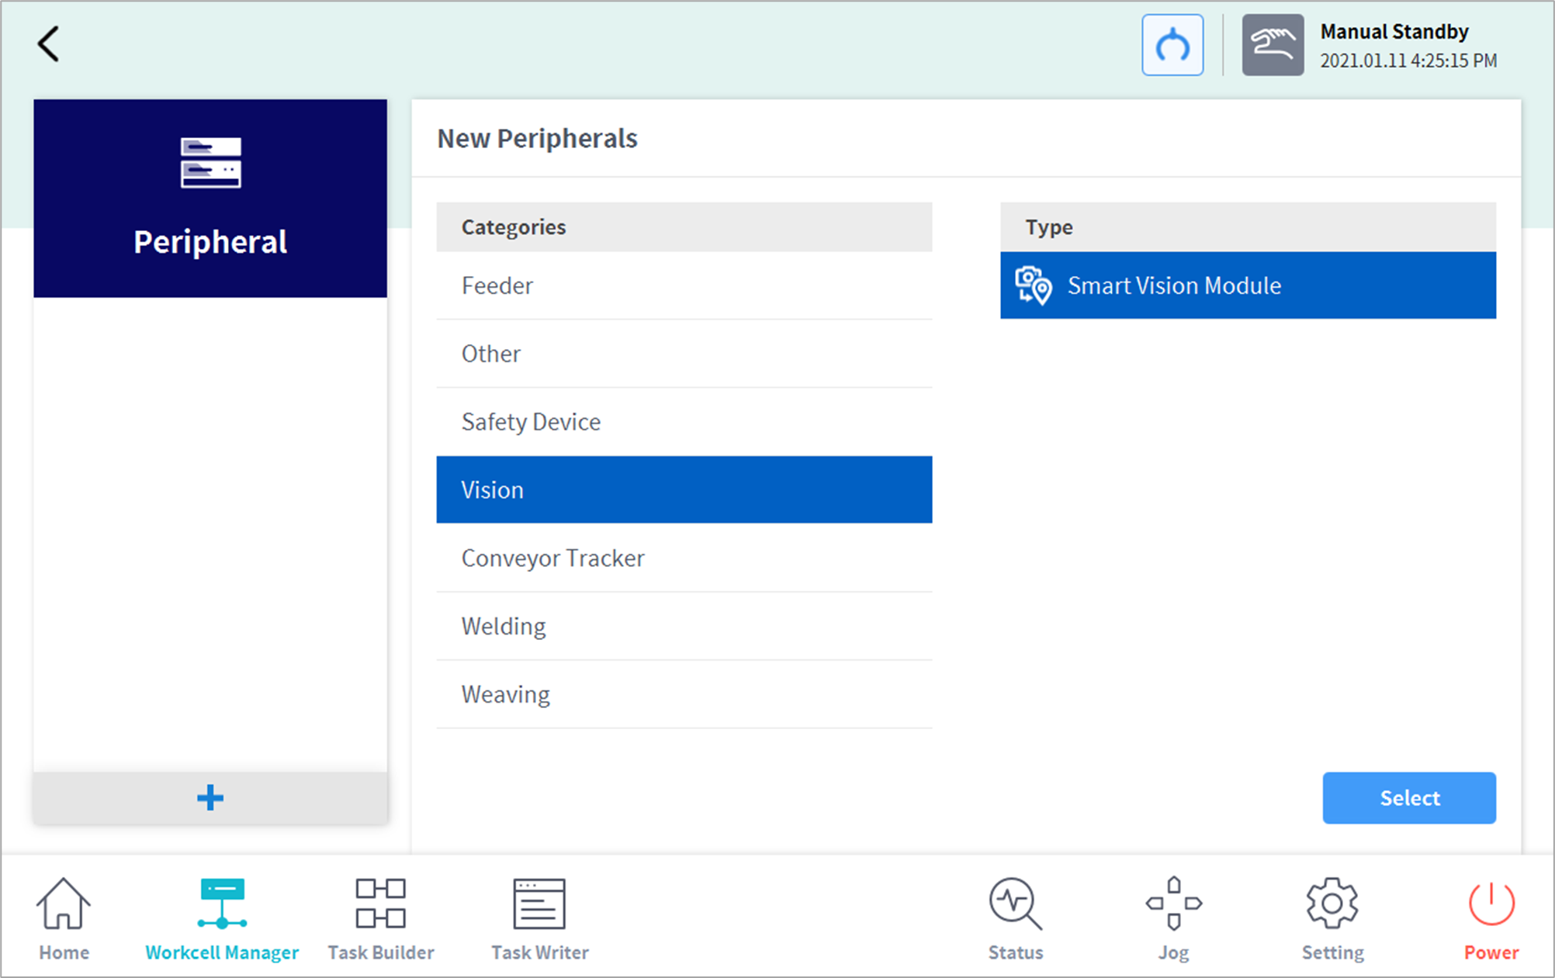Select the Smart Vision Module type
1555x978 pixels.
[x=1248, y=285]
